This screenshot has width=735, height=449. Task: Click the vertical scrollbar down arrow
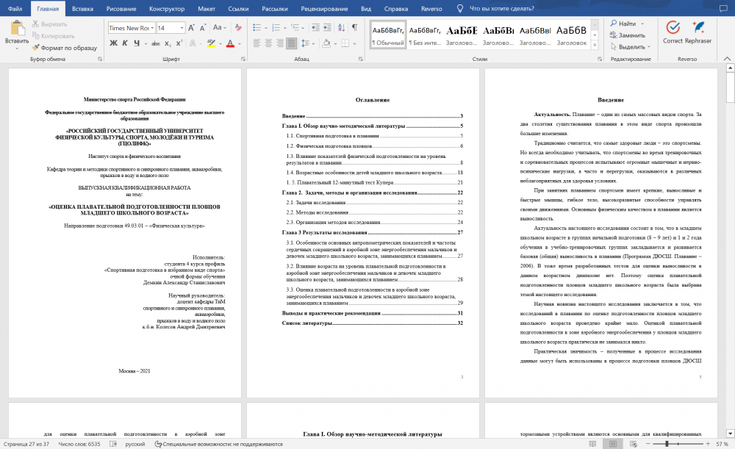pos(731,434)
